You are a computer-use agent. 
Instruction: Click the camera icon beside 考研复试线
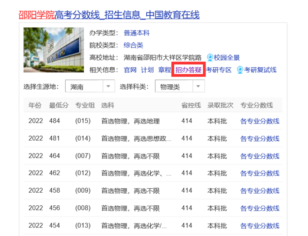pos(240,70)
